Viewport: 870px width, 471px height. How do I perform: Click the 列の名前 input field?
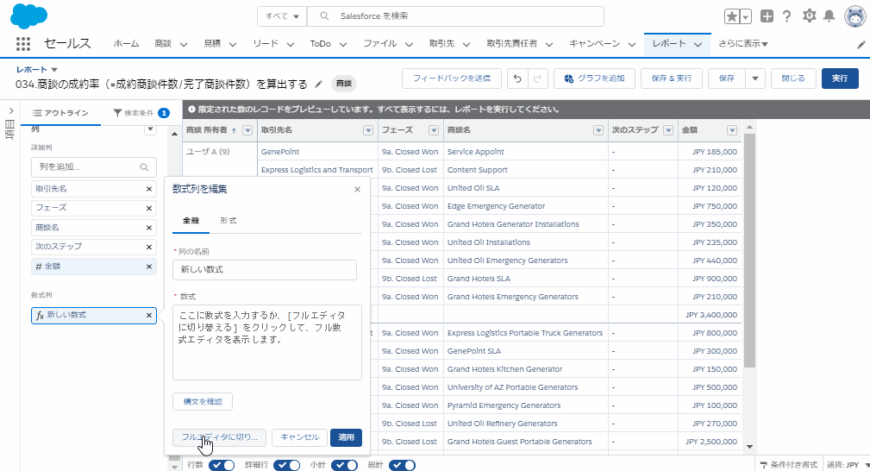(265, 270)
